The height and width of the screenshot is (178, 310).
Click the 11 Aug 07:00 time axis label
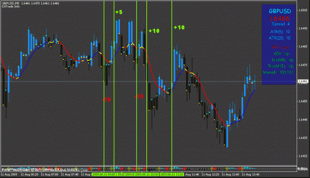[50, 175]
